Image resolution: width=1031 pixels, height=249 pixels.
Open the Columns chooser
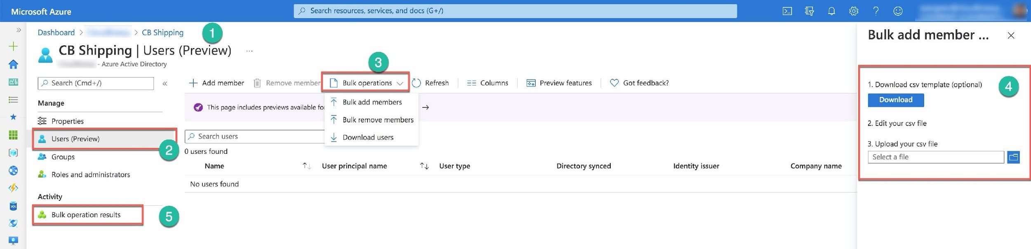487,83
